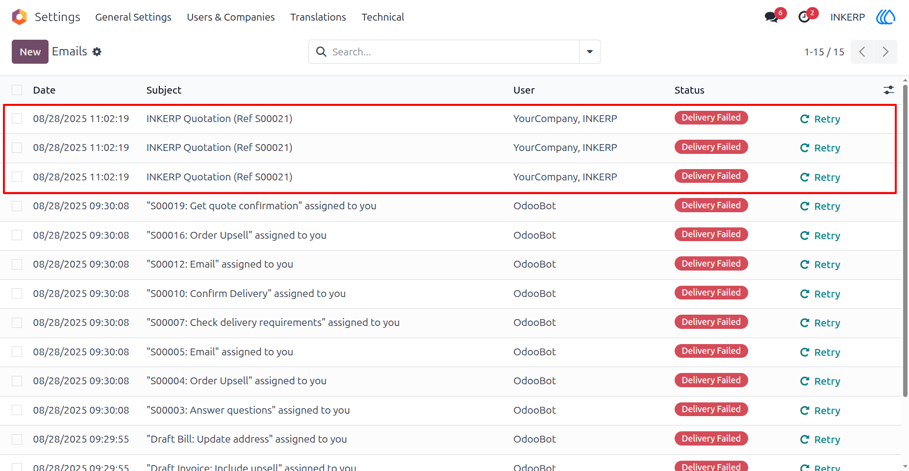Click the INKERP username label
Screen dimensions: 909x471
[847, 17]
